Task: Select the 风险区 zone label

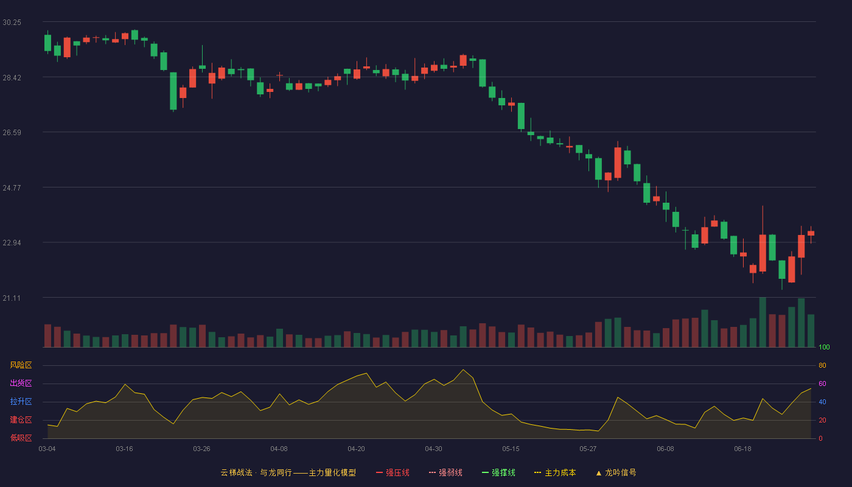Action: [x=21, y=365]
